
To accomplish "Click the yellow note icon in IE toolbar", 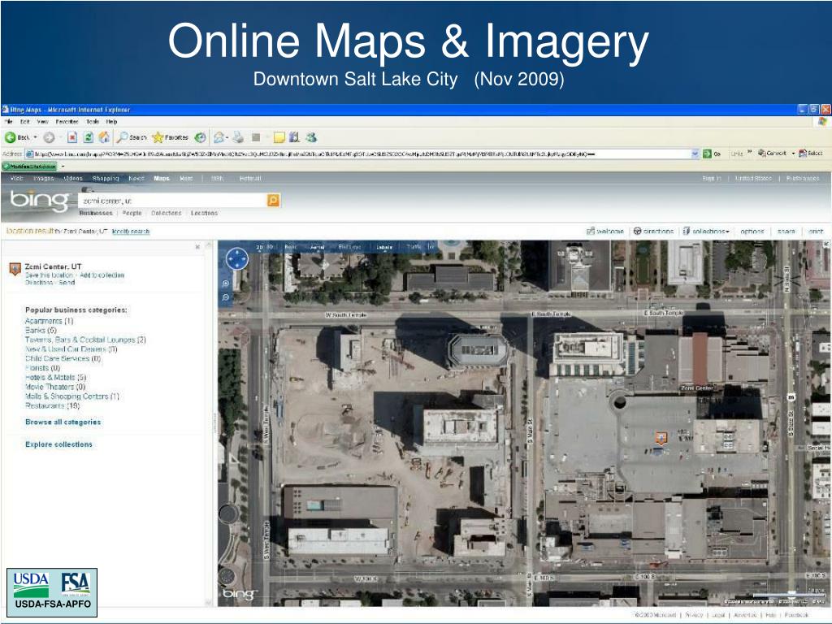I will pos(279,138).
